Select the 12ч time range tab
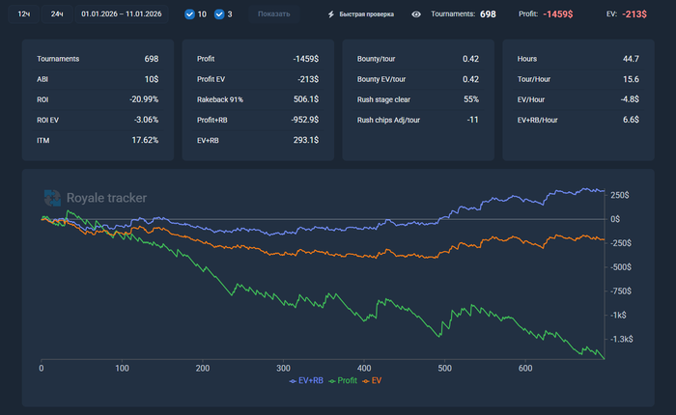 [24, 14]
